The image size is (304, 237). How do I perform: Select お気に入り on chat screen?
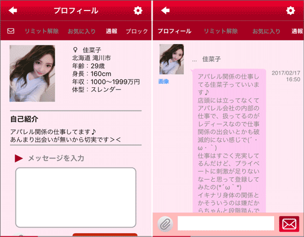click(266, 31)
